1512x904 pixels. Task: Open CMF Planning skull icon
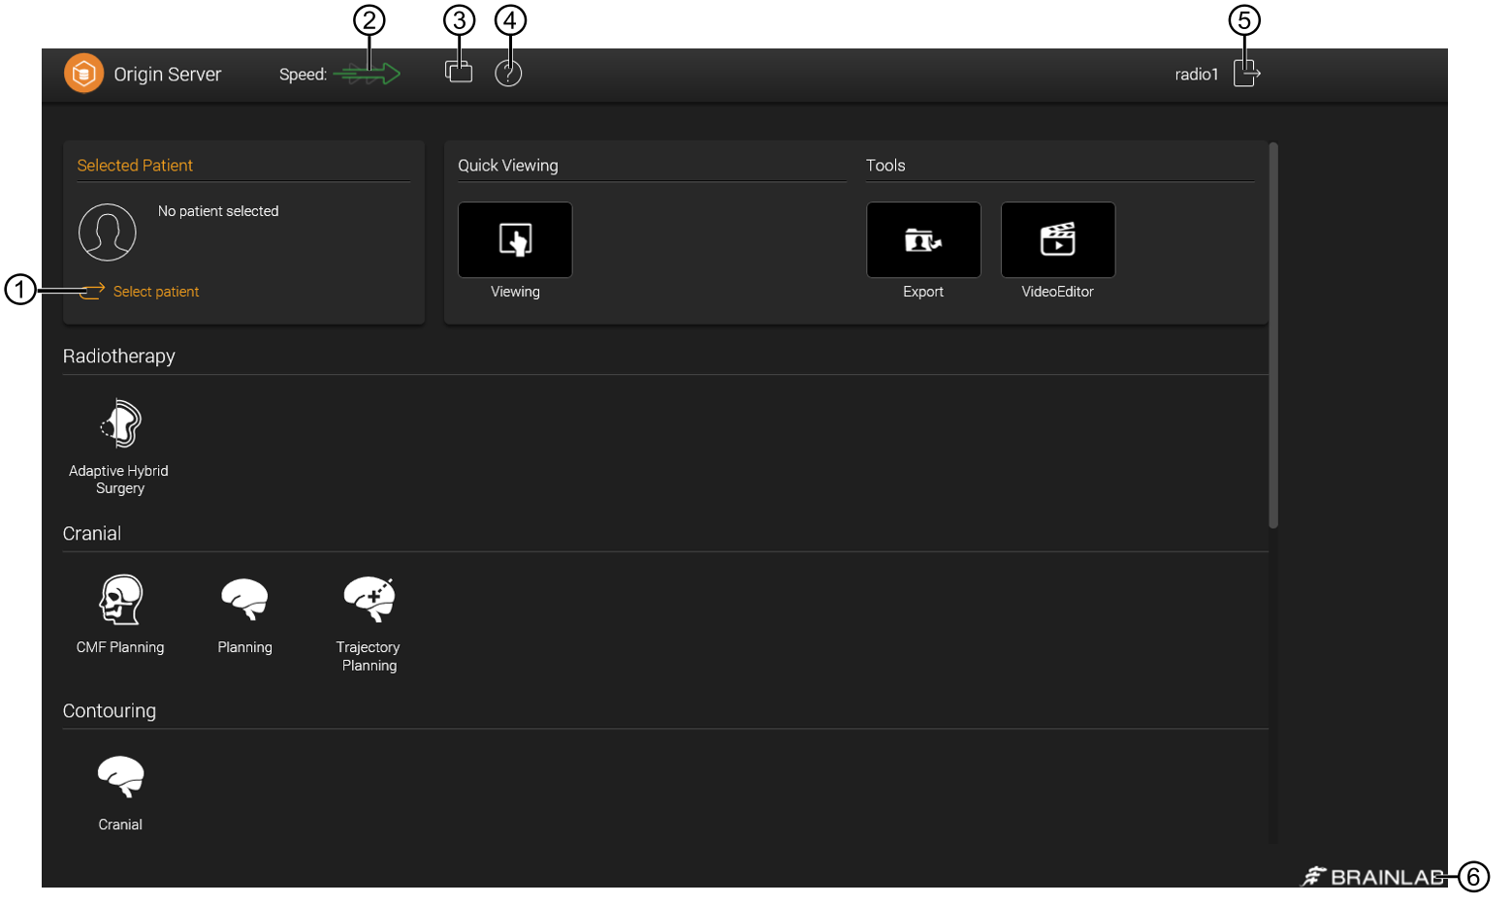click(x=121, y=600)
